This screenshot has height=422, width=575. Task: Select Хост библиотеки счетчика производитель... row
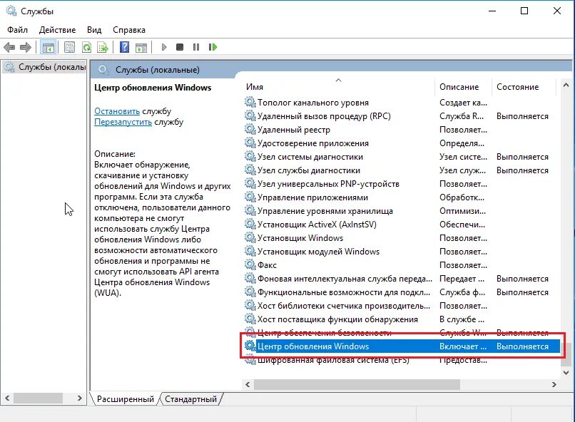pos(402,306)
